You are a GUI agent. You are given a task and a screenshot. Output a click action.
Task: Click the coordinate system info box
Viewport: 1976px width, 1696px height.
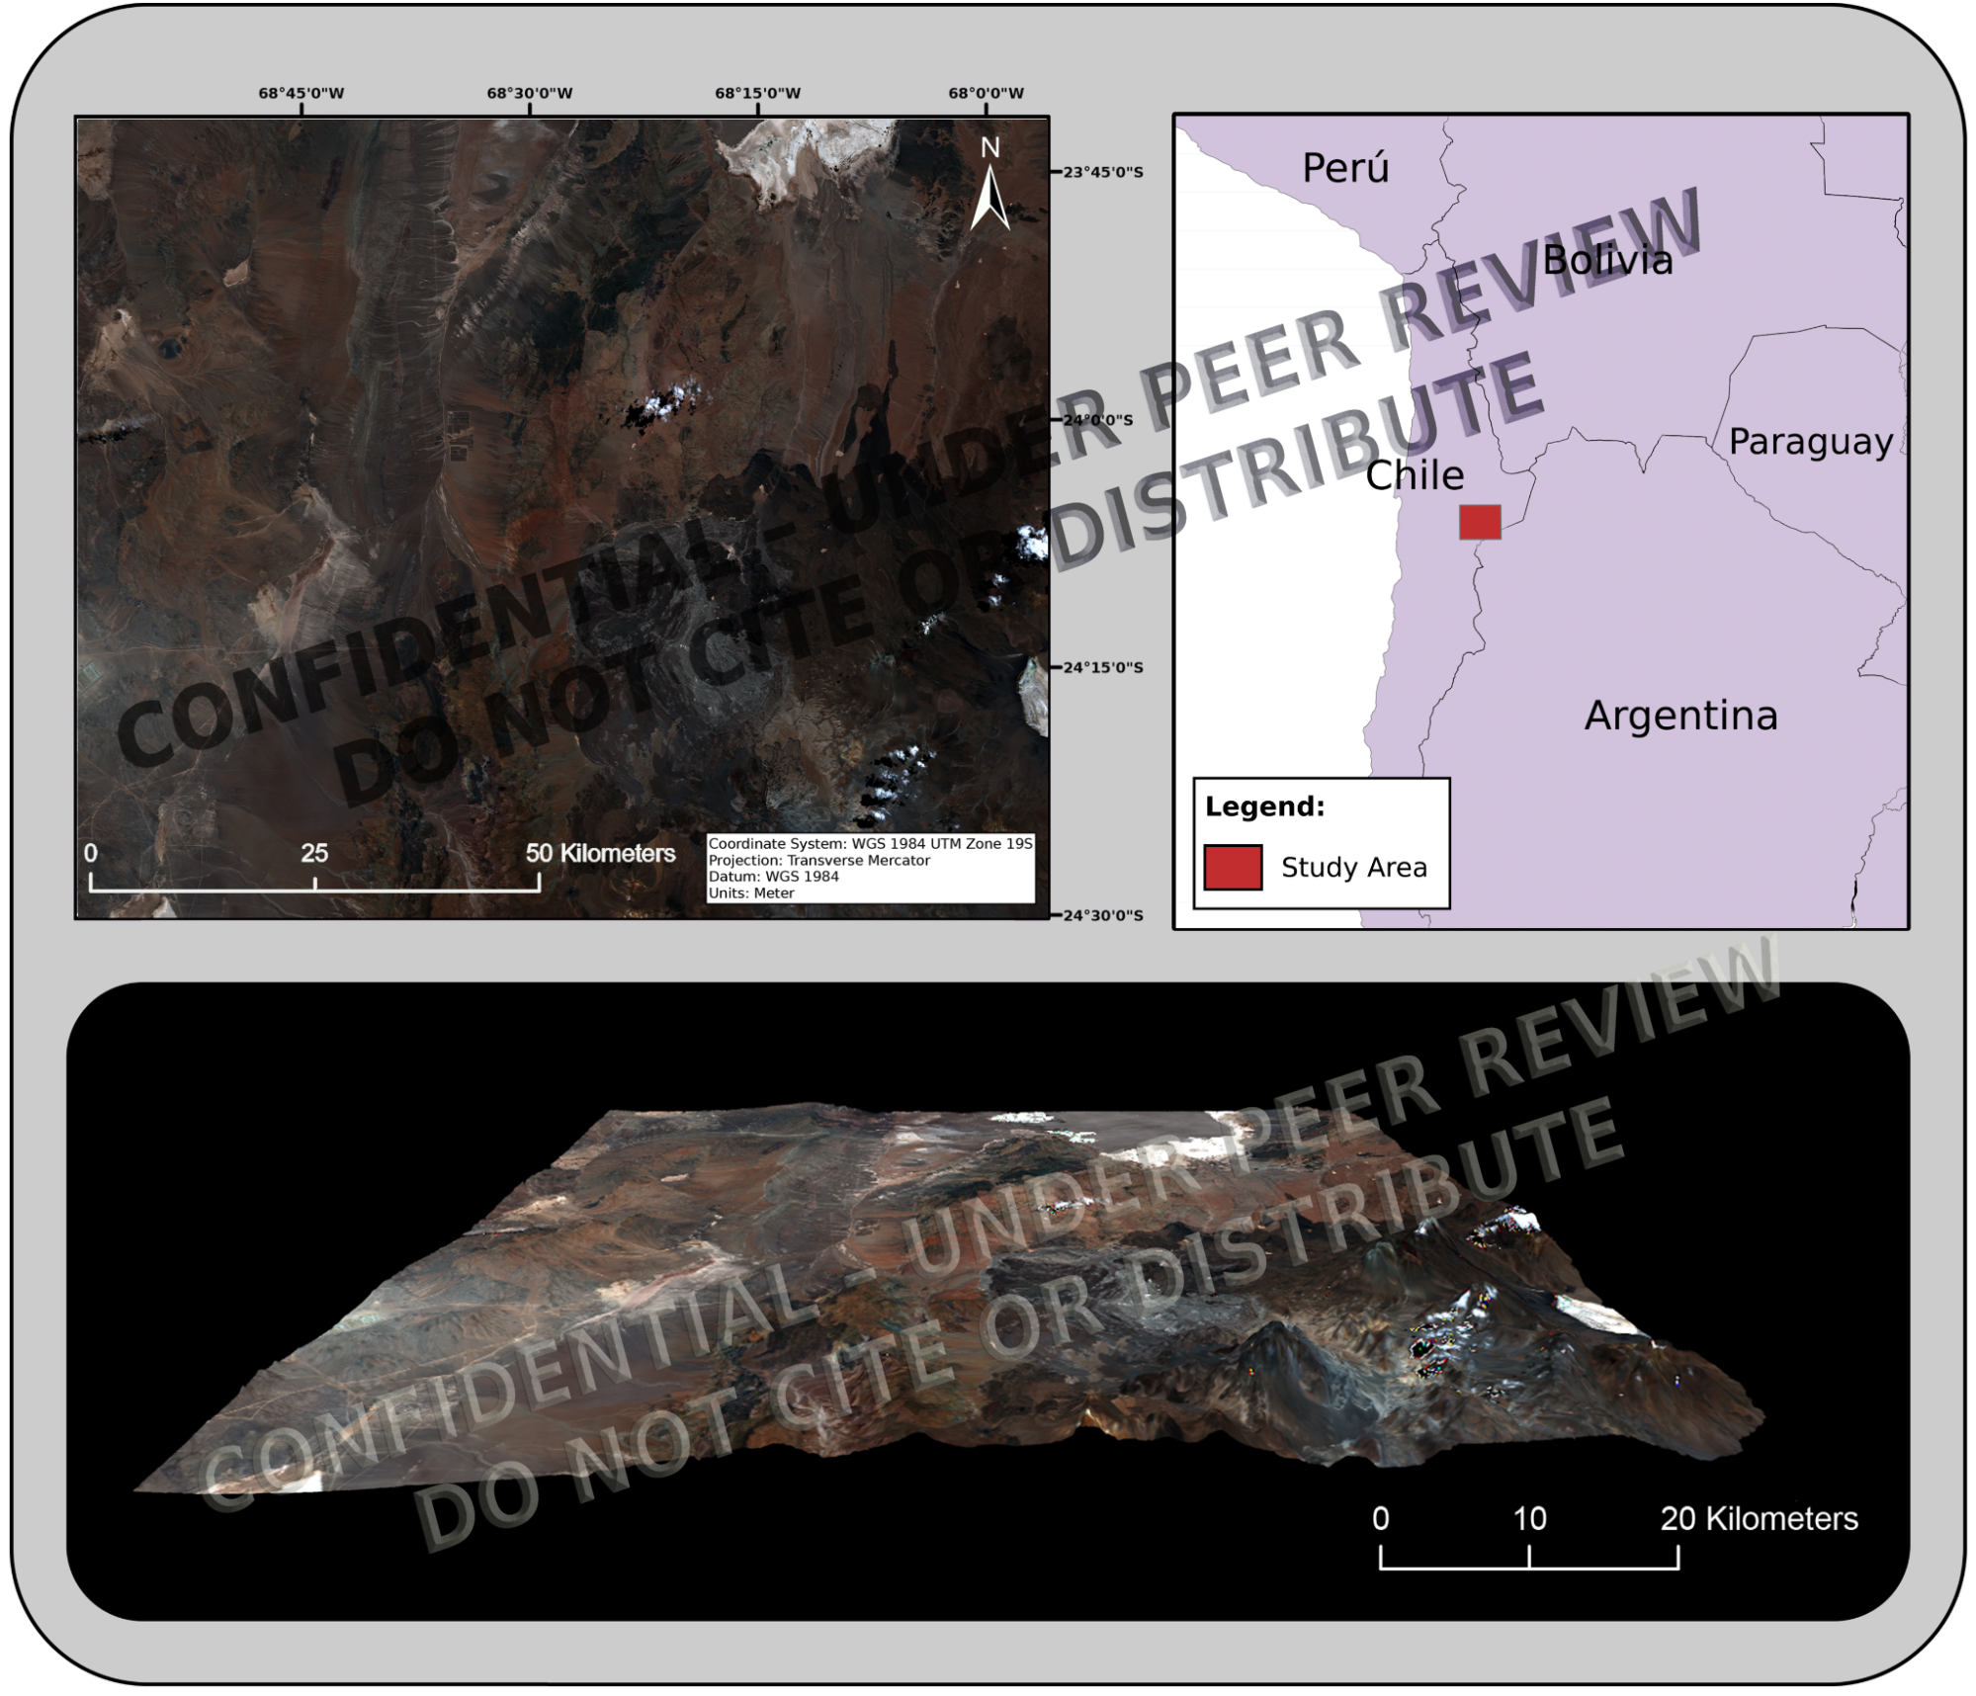coord(870,868)
